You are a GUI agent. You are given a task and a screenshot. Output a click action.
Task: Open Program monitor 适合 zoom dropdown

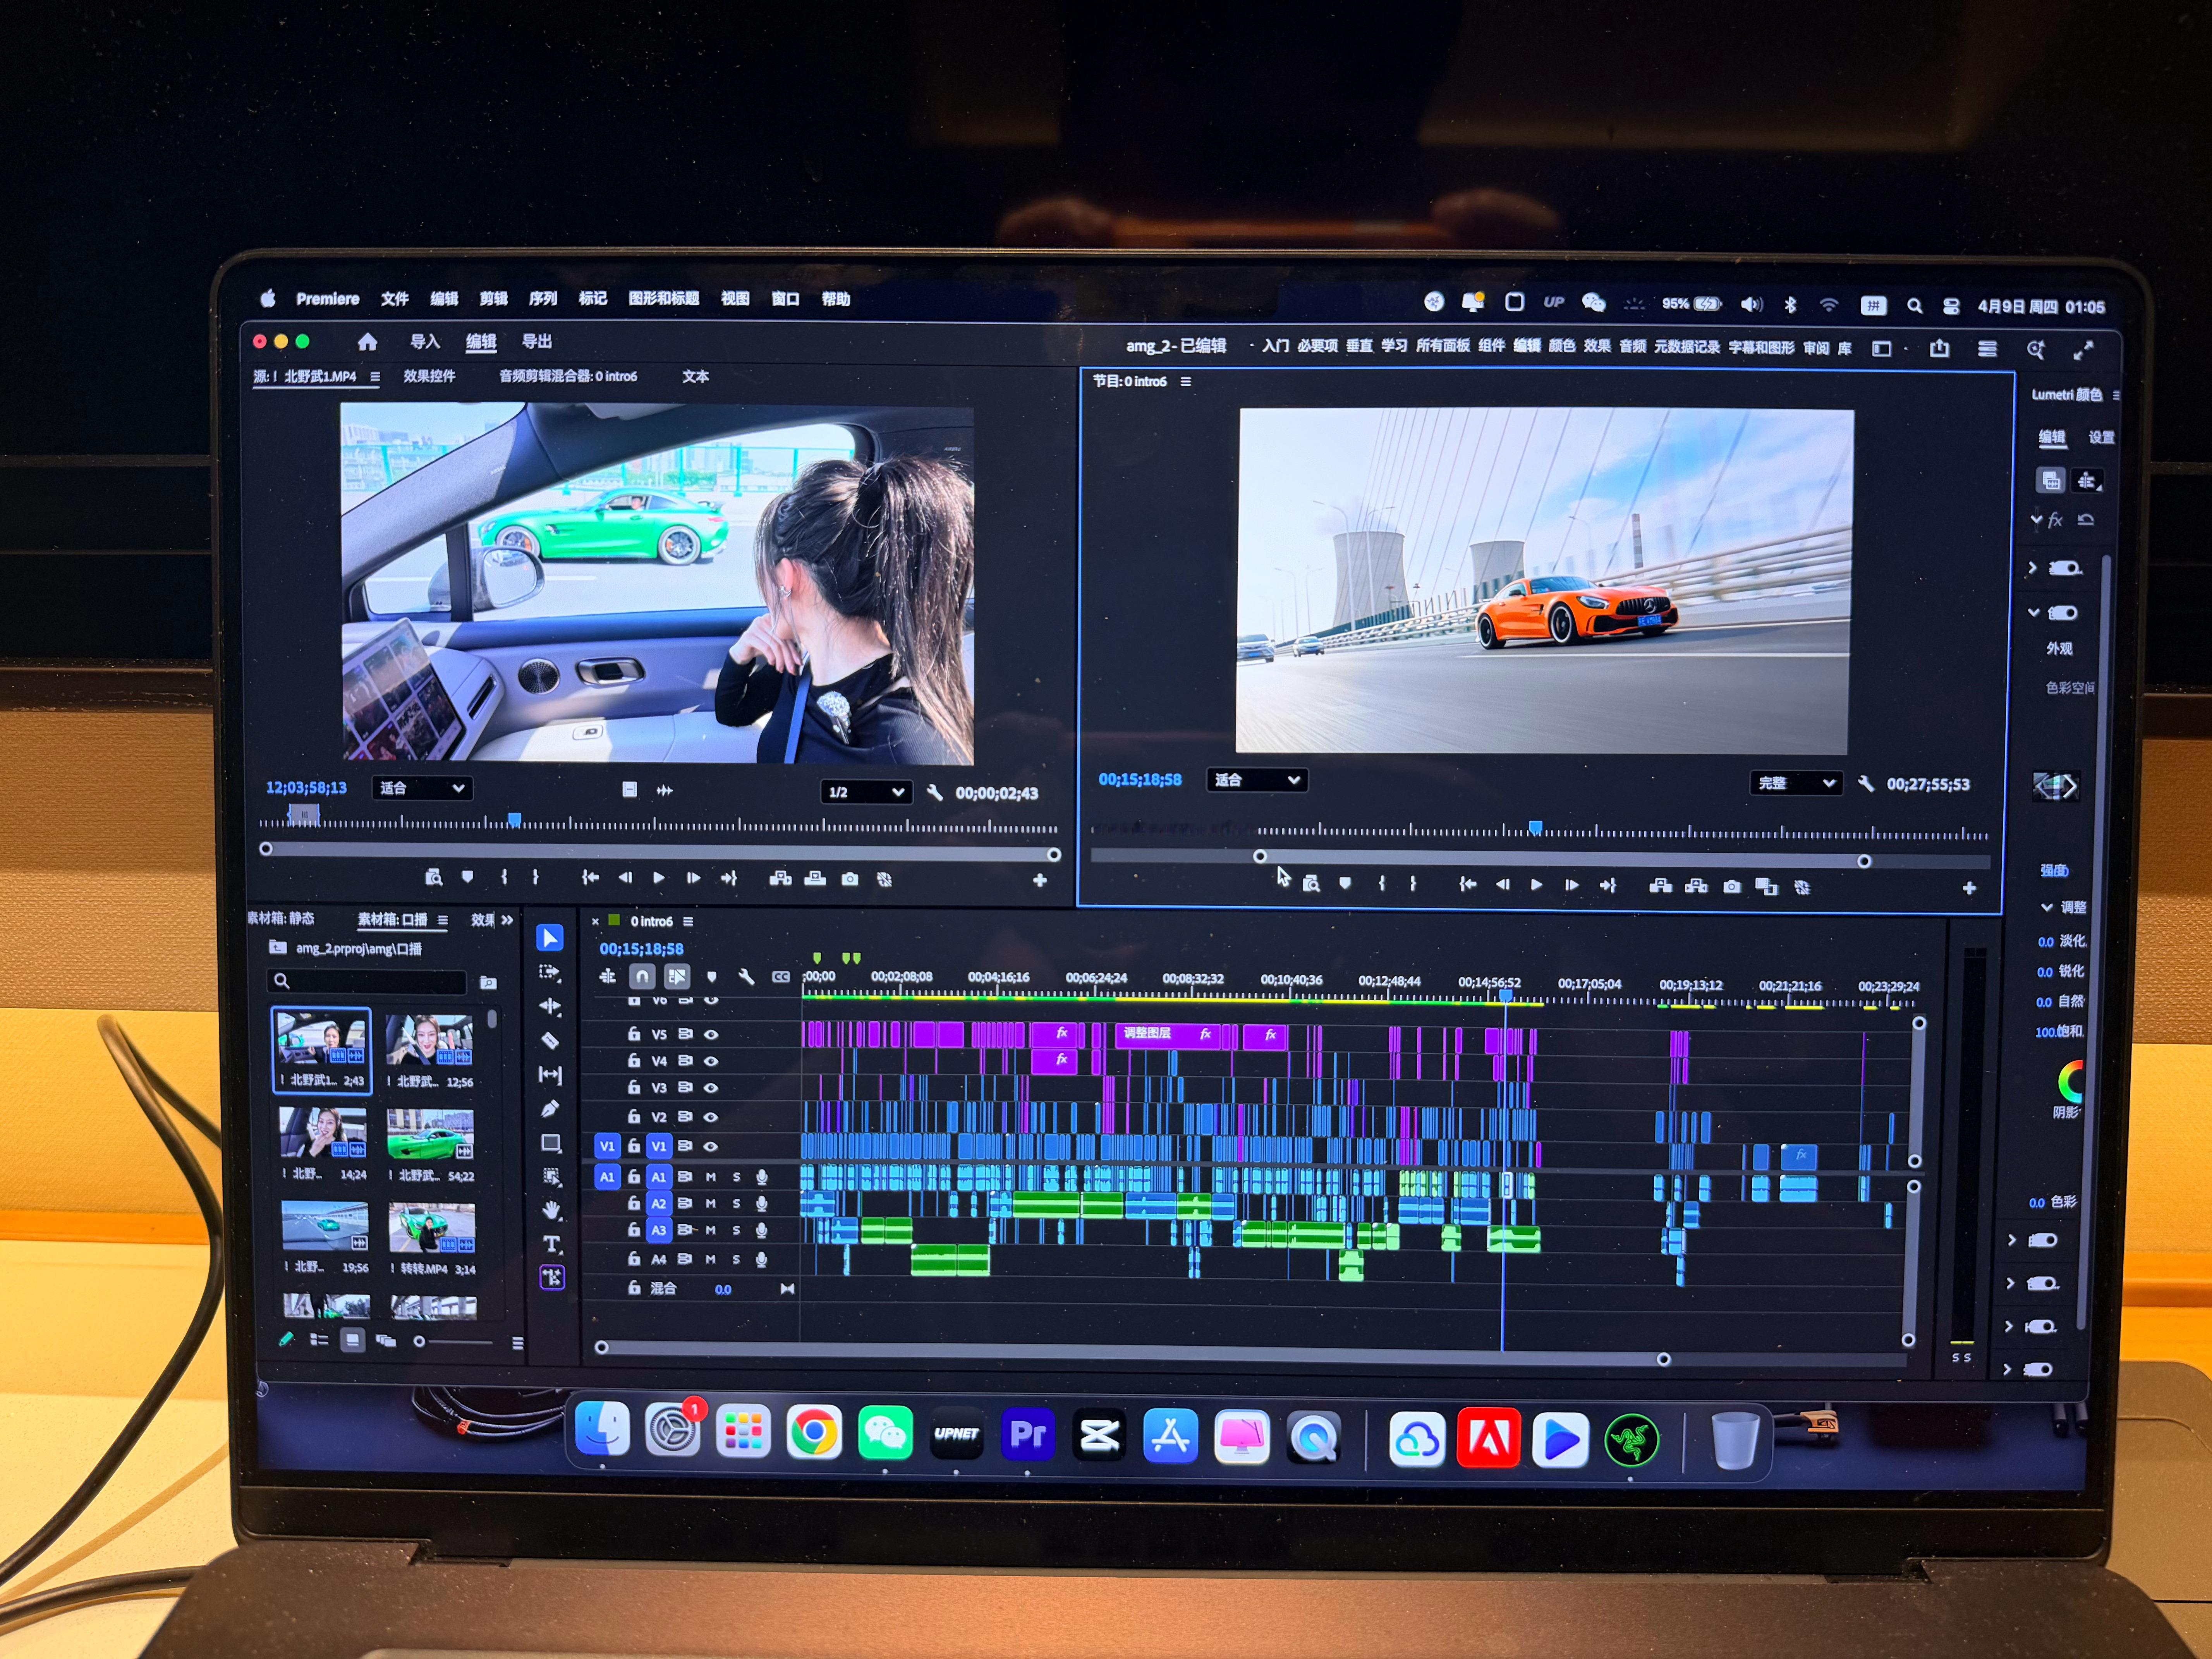point(1257,780)
